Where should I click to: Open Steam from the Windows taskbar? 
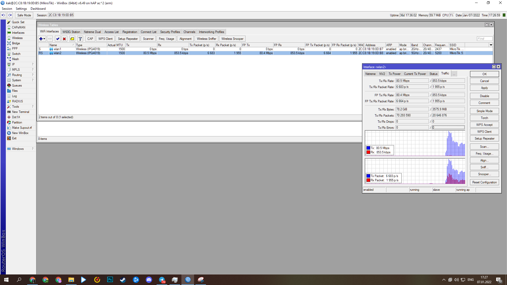(x=123, y=280)
